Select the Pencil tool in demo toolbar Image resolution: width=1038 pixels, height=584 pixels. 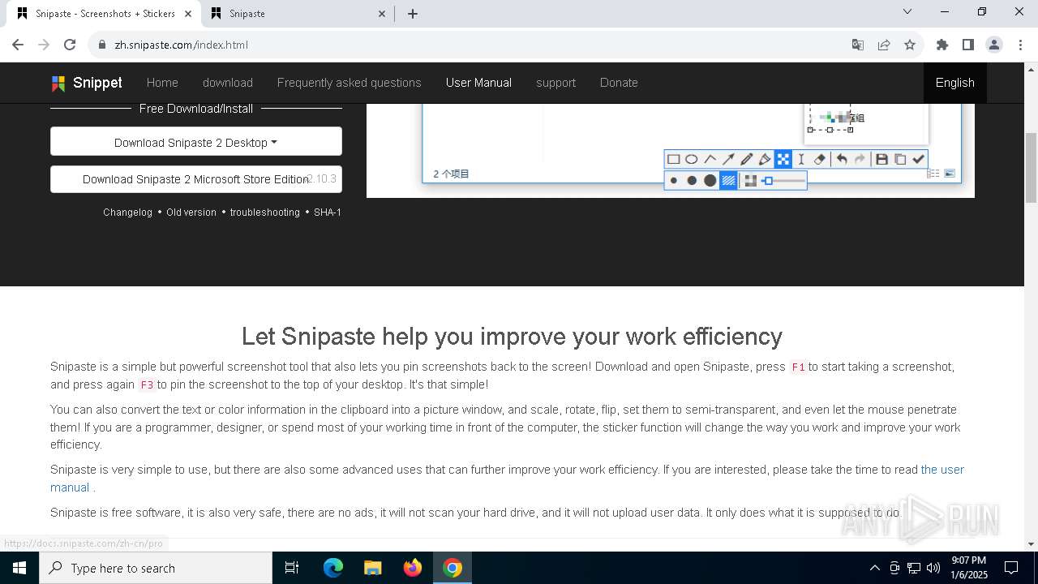tap(747, 160)
